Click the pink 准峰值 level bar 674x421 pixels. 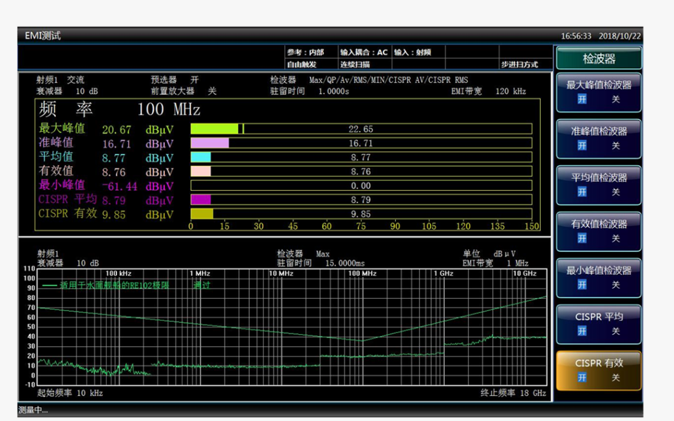click(x=210, y=143)
